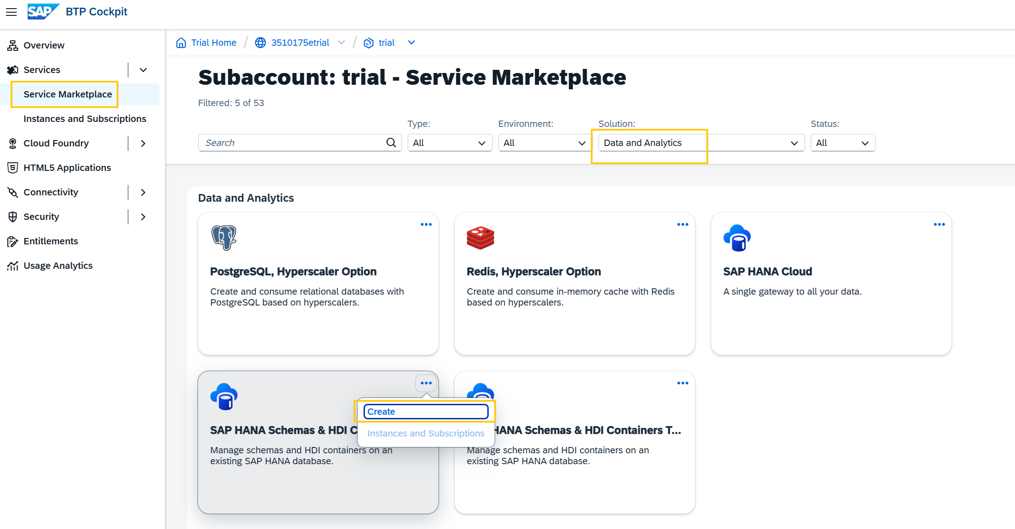Open Redis card more options menu
Image resolution: width=1015 pixels, height=529 pixels.
[683, 224]
